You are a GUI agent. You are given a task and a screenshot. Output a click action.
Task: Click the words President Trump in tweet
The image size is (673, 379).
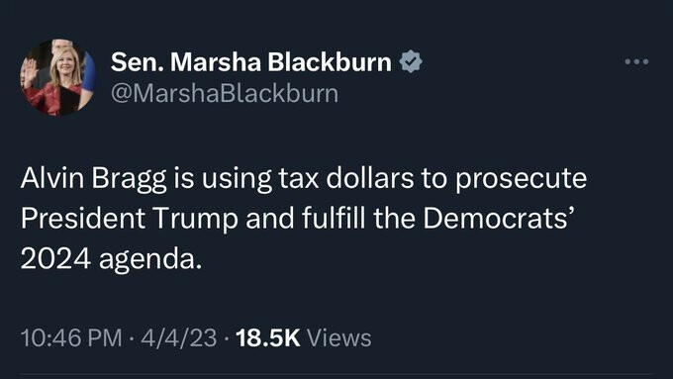130,218
